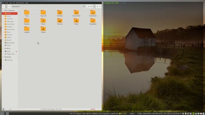
Task: Go up to the parent folder
Action: tap(9, 6)
